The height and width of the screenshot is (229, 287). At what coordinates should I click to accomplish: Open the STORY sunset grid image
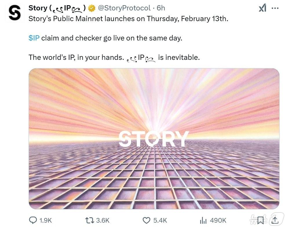[x=154, y=138]
